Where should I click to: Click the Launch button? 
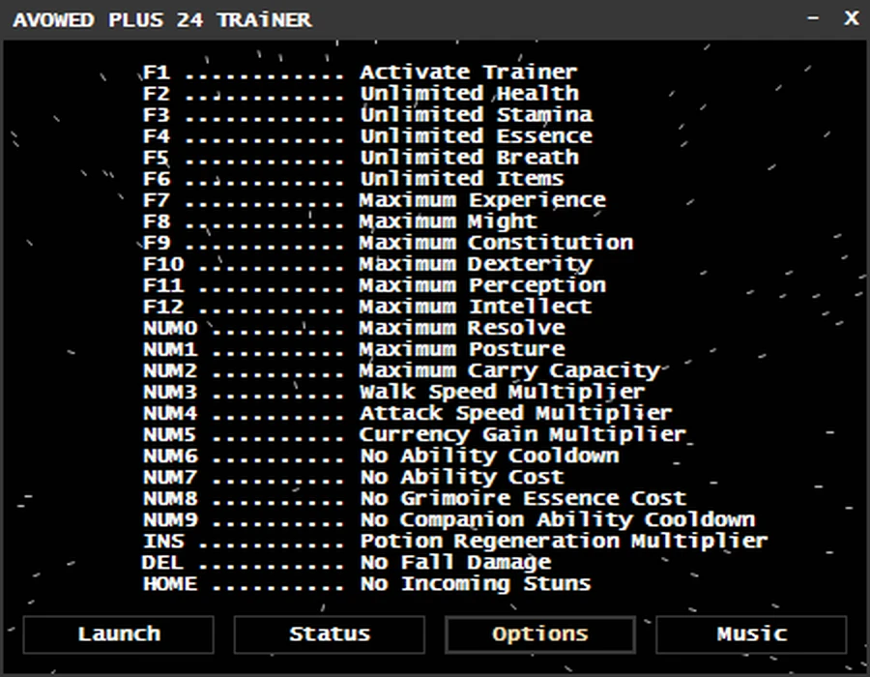pos(119,634)
